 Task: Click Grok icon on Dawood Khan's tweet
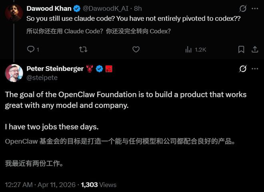point(242,8)
